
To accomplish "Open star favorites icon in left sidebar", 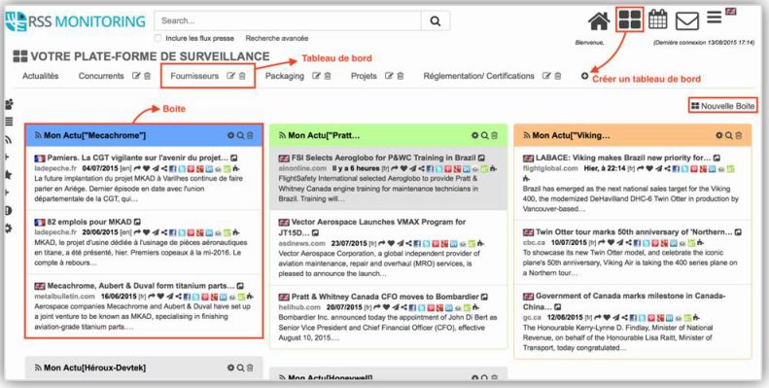I will click(9, 175).
